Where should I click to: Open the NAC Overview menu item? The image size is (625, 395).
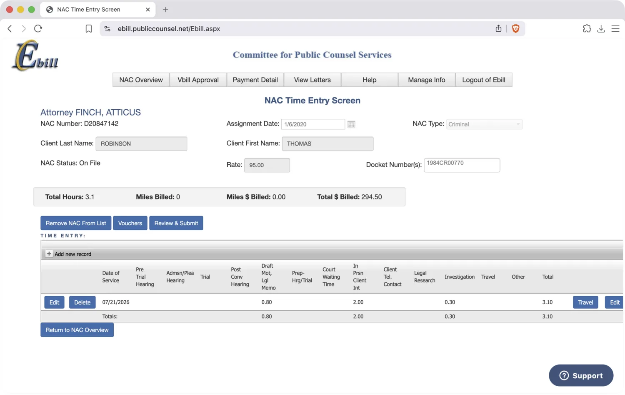pos(141,80)
